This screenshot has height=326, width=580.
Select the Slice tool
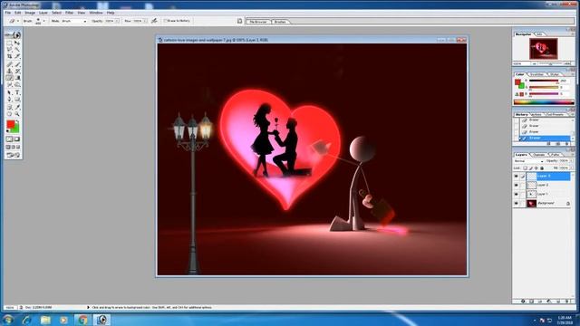click(x=17, y=56)
